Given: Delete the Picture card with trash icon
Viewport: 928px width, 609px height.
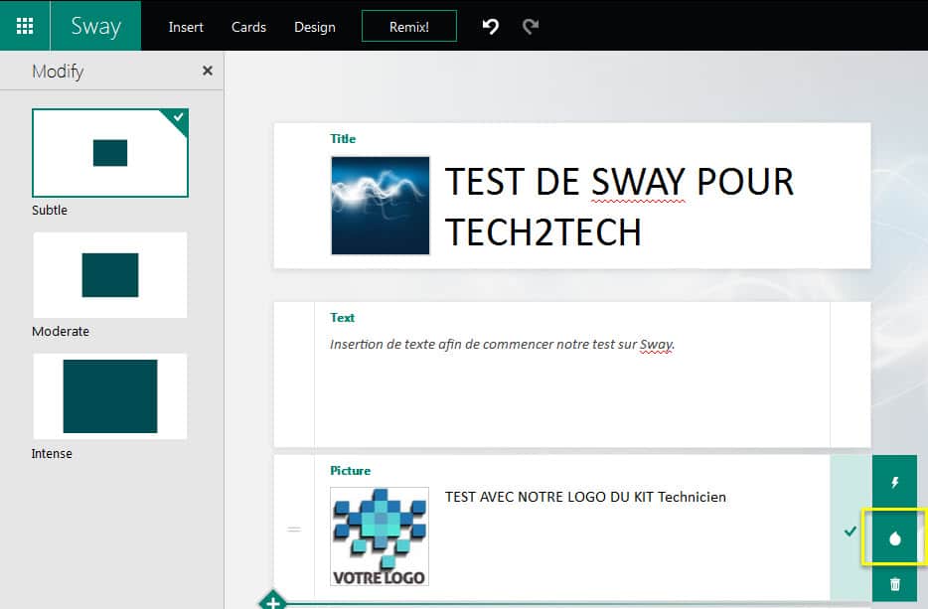Looking at the screenshot, I should pos(895,584).
